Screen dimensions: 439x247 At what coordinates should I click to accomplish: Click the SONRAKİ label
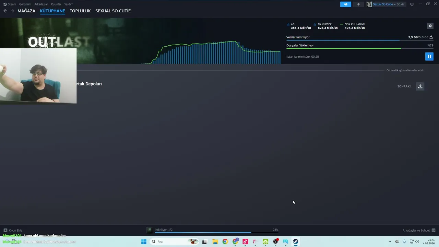404,86
